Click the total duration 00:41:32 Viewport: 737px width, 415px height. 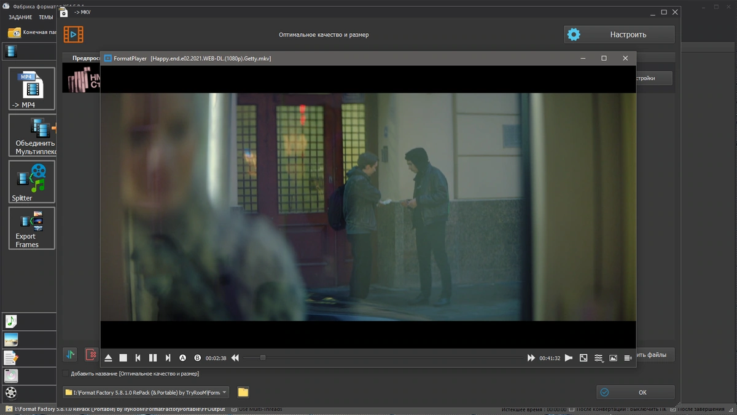(550, 358)
